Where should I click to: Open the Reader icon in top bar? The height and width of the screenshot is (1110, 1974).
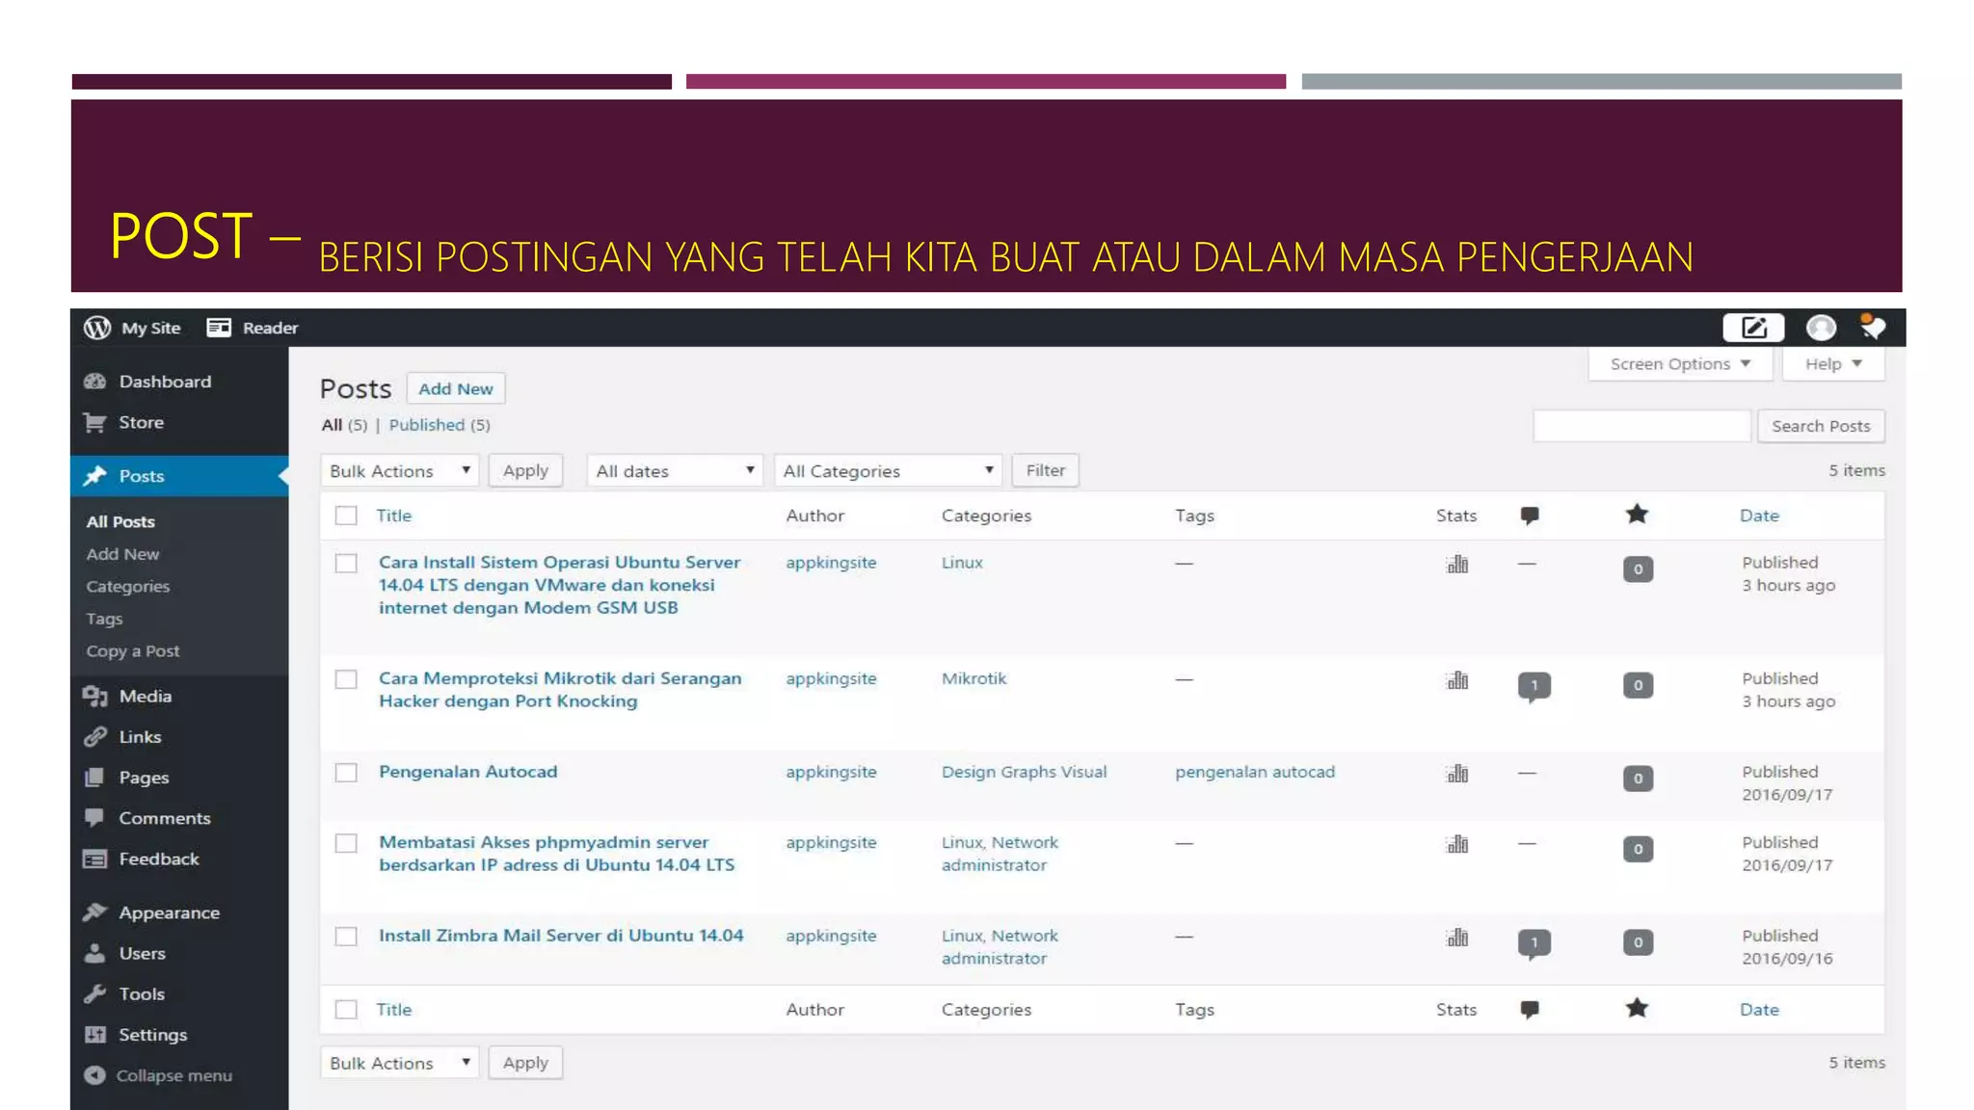pos(219,328)
